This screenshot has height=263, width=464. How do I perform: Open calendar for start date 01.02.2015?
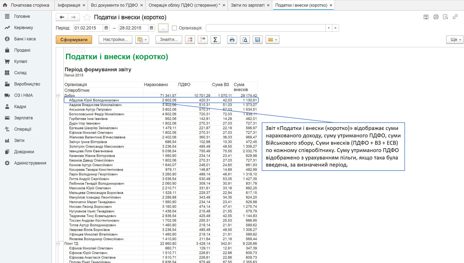coord(106,28)
